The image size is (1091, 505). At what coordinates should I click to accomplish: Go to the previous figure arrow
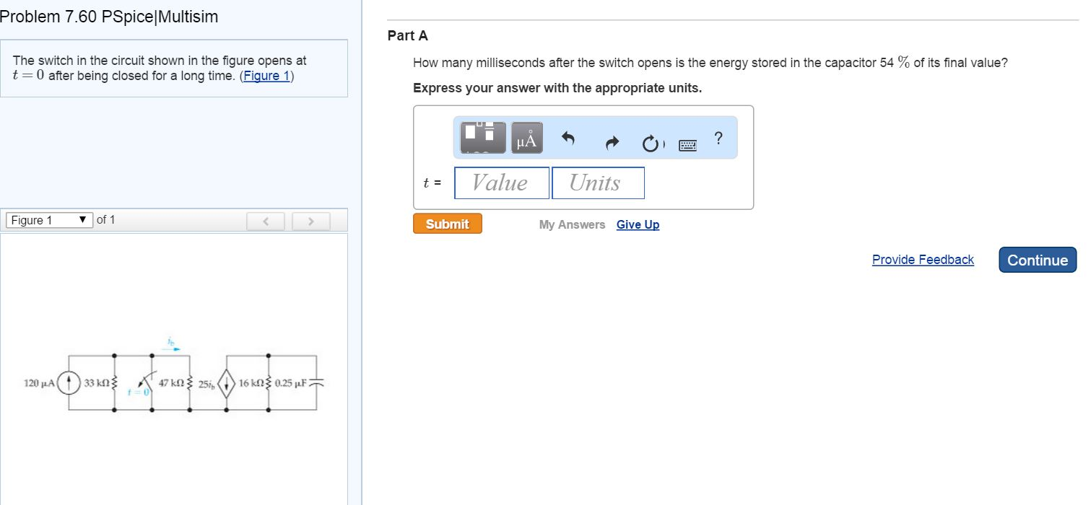[x=266, y=221]
